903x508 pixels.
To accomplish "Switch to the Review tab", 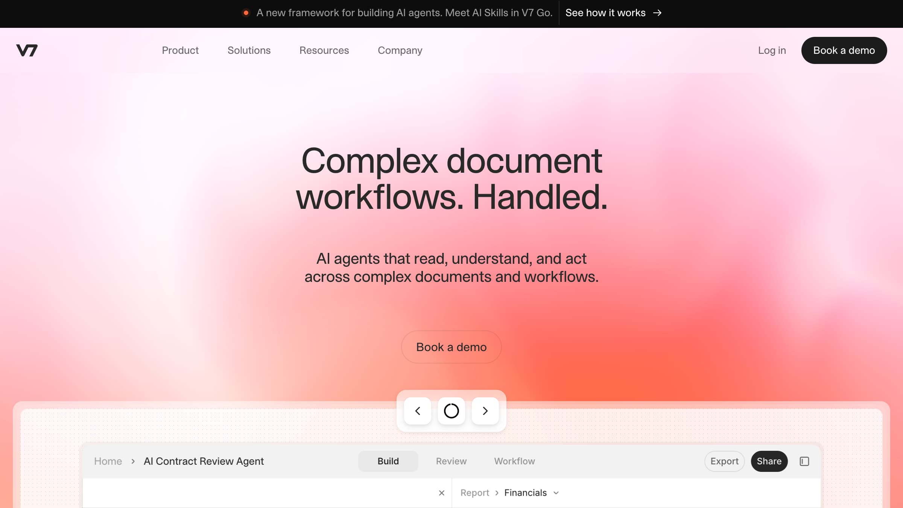I will pyautogui.click(x=451, y=461).
